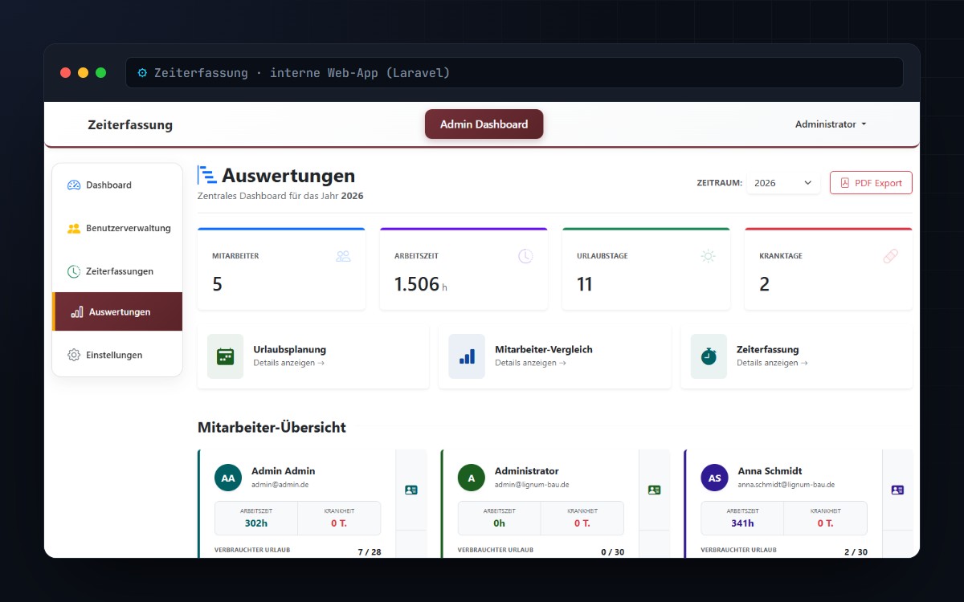
Task: Click the Mitarbeiter-Vergleich chart icon
Action: pos(467,356)
